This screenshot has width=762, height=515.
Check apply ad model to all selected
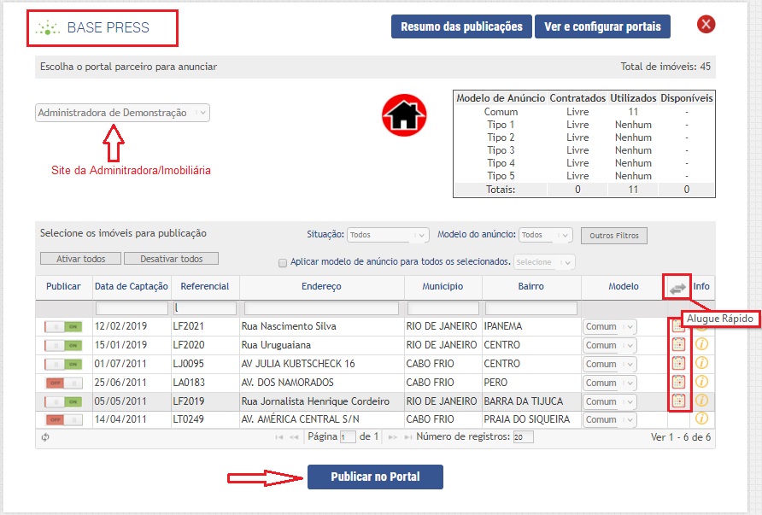click(283, 263)
